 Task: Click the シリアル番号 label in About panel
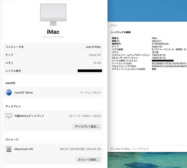(13, 71)
